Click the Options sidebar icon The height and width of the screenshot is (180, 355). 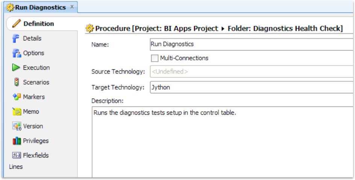click(17, 53)
